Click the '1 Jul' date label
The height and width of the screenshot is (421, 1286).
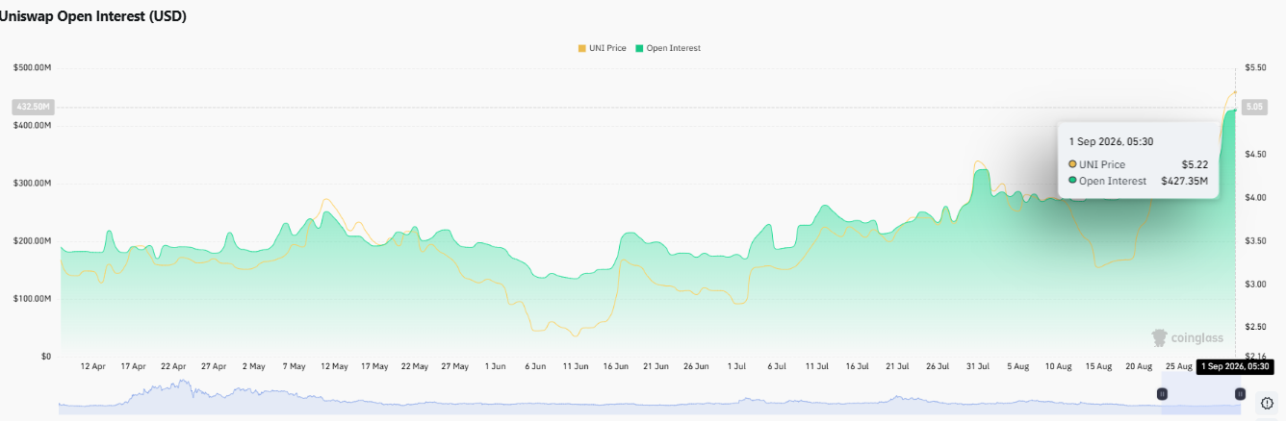click(736, 366)
